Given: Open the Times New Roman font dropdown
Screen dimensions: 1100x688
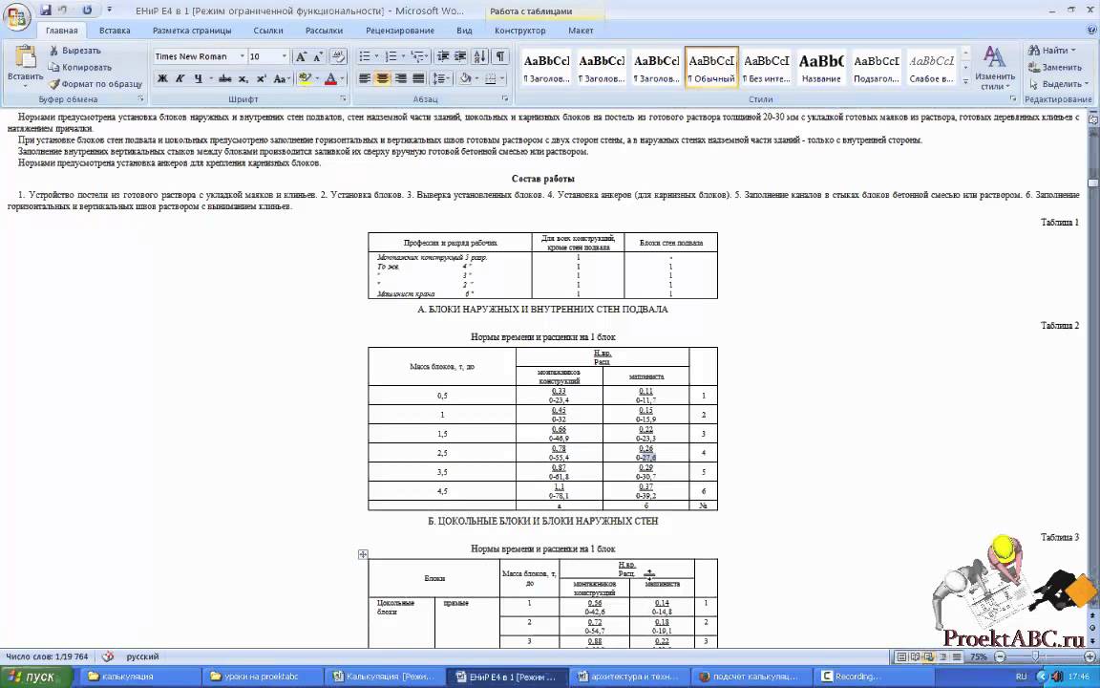Looking at the screenshot, I should pyautogui.click(x=242, y=56).
